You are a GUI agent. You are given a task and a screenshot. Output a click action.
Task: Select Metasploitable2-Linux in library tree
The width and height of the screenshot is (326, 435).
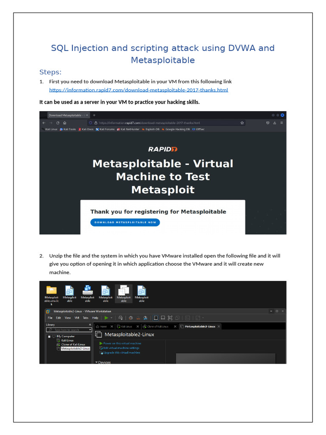click(76, 348)
